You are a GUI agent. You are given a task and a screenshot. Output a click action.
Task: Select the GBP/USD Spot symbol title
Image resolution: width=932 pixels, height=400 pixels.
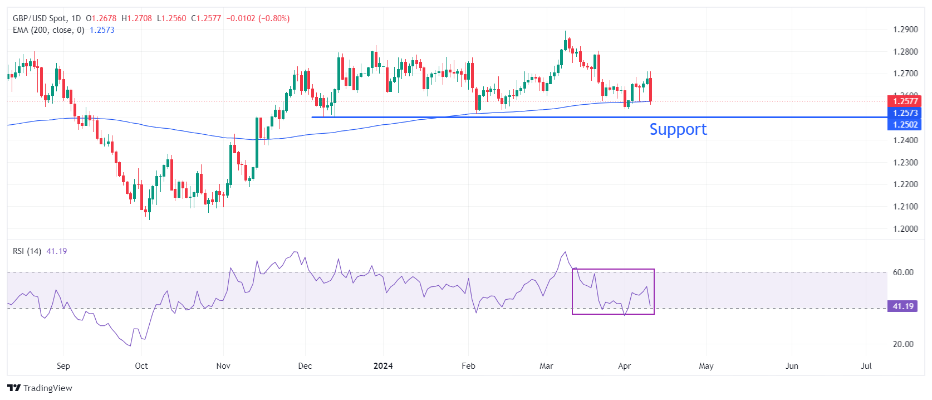[x=40, y=18]
